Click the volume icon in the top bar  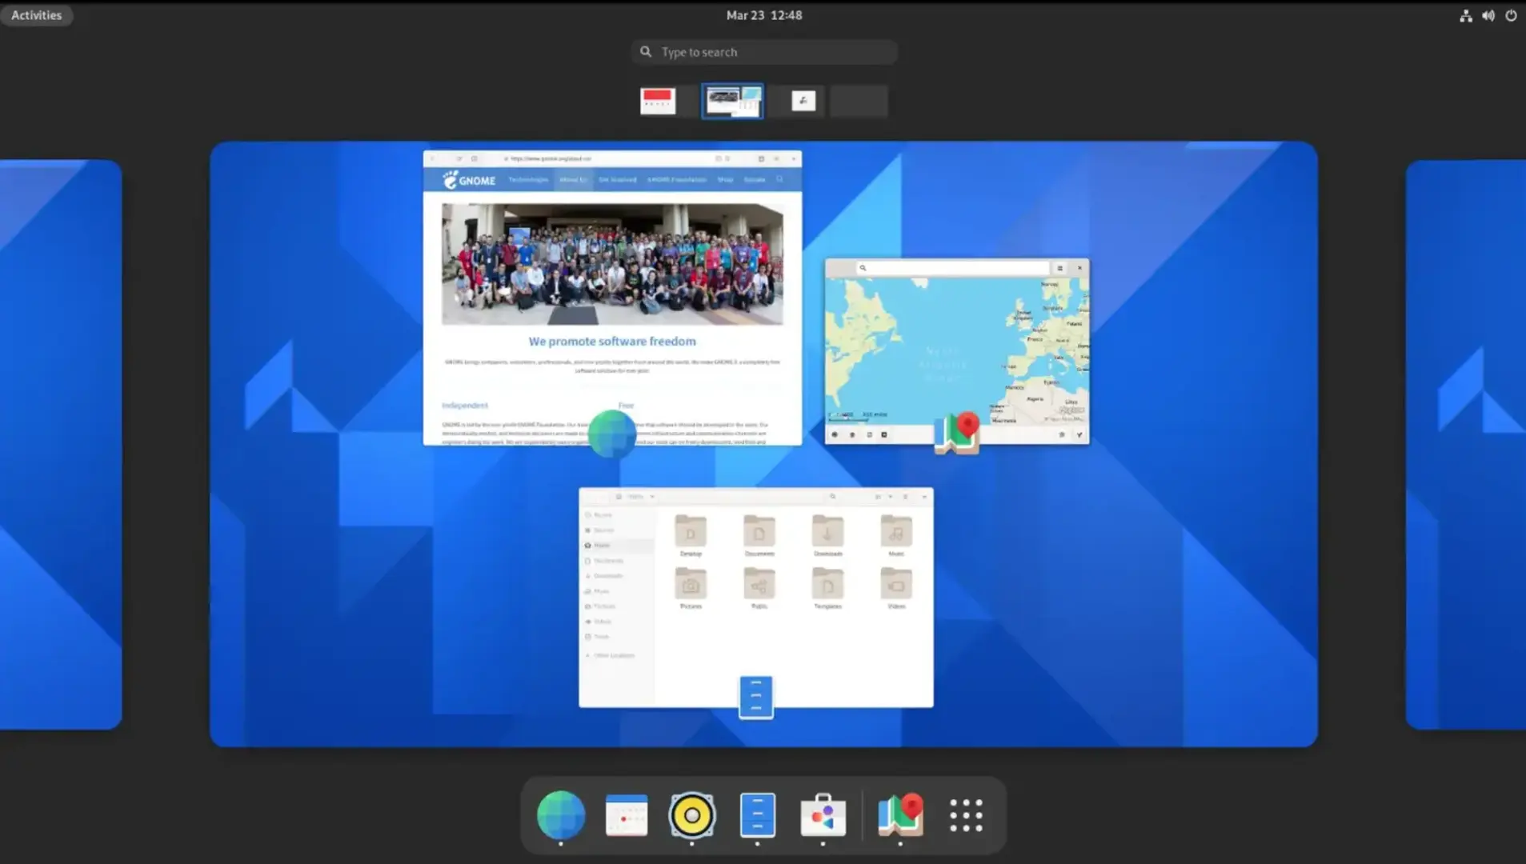pyautogui.click(x=1488, y=15)
